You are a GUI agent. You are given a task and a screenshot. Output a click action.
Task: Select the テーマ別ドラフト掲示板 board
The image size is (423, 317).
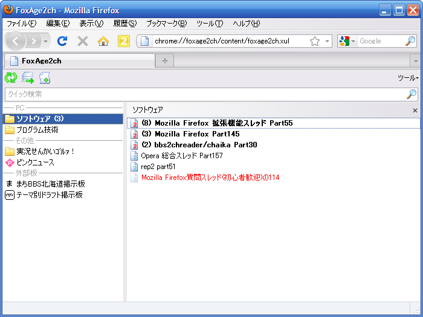coord(63,195)
